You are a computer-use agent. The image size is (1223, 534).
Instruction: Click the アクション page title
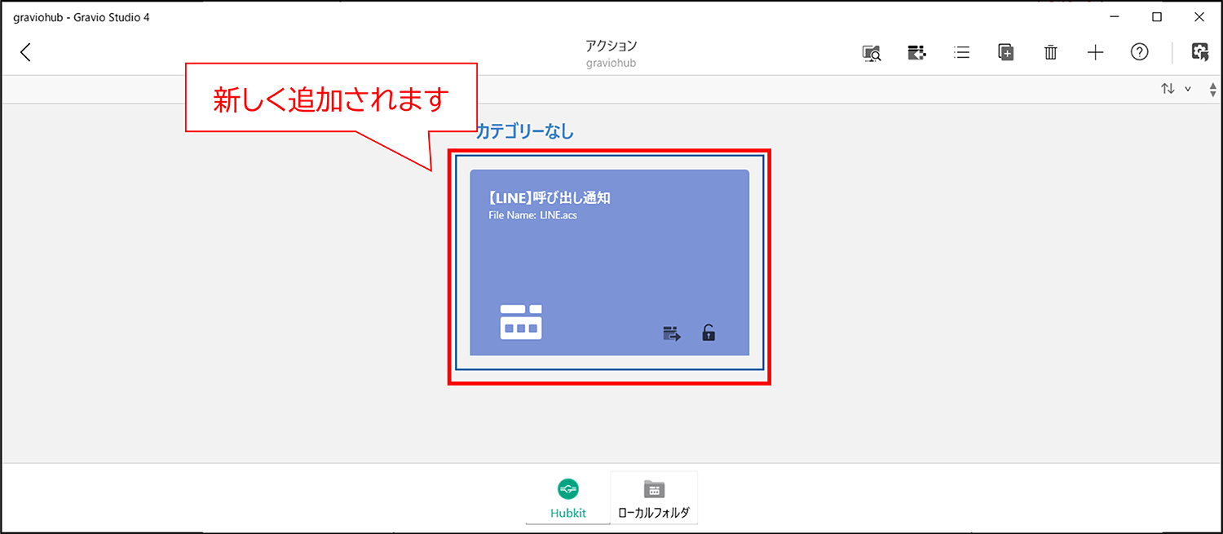click(x=611, y=46)
